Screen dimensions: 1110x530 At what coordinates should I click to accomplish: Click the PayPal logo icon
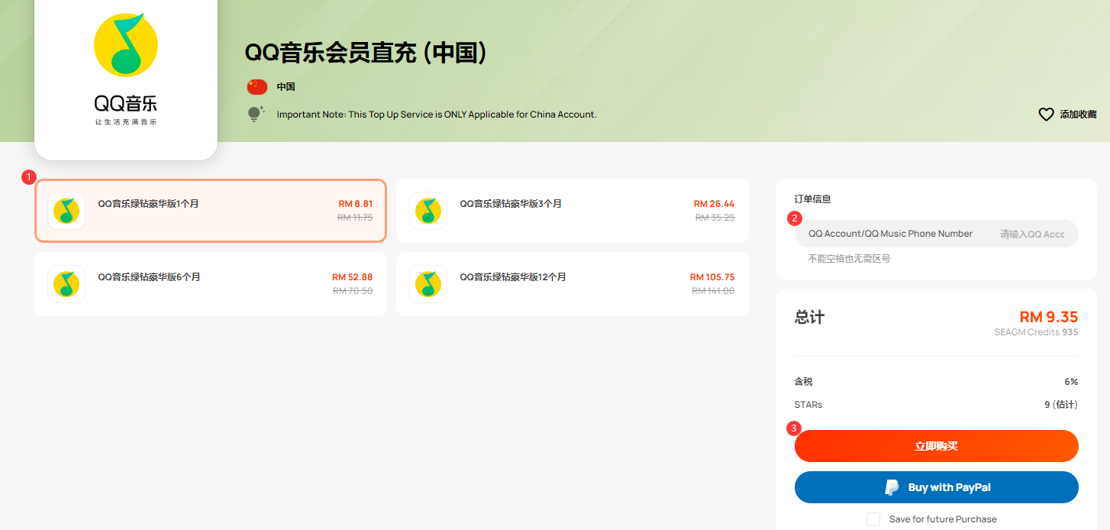pyautogui.click(x=892, y=487)
